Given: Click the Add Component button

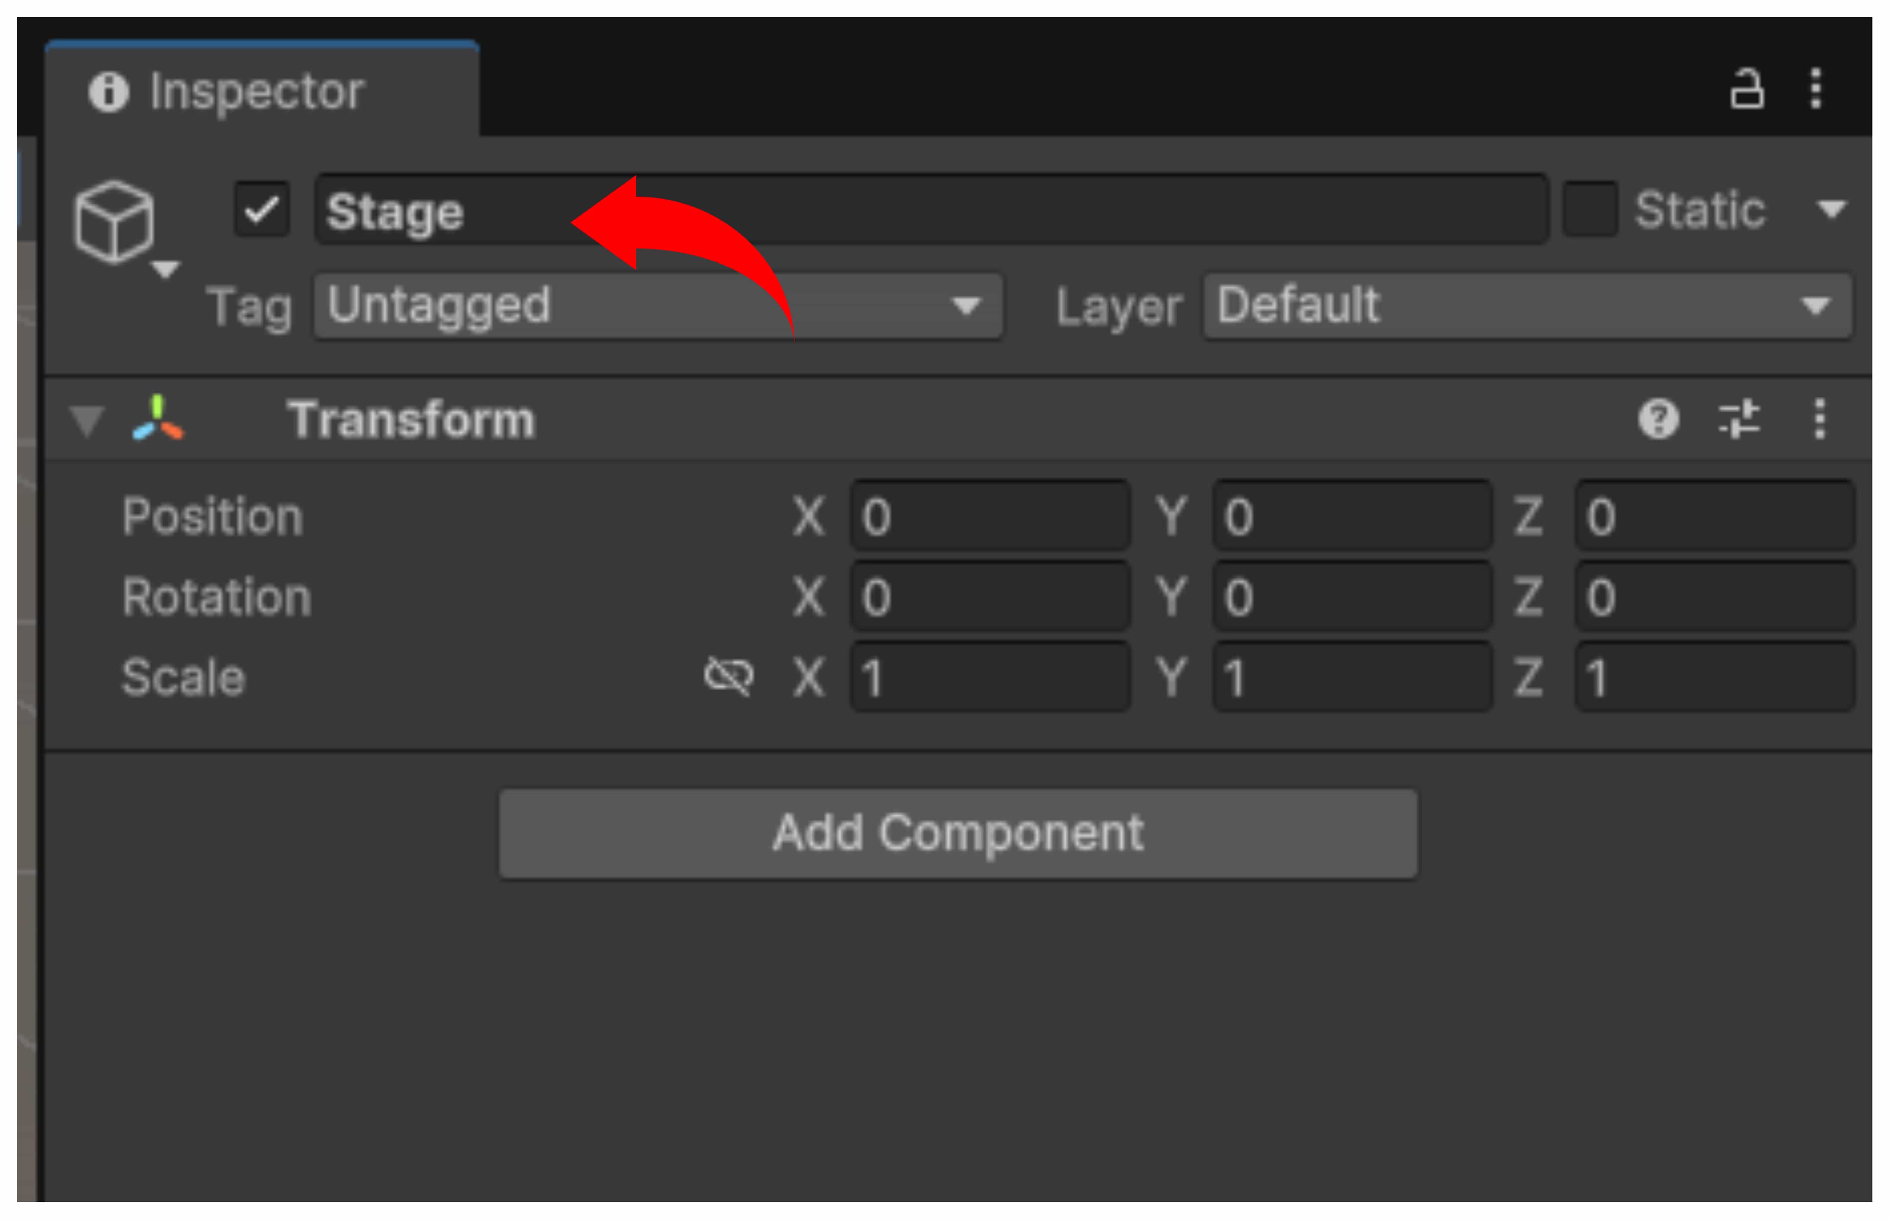Looking at the screenshot, I should tap(958, 833).
